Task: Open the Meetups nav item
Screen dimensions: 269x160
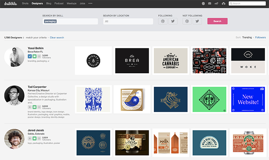Action: click(x=71, y=3)
